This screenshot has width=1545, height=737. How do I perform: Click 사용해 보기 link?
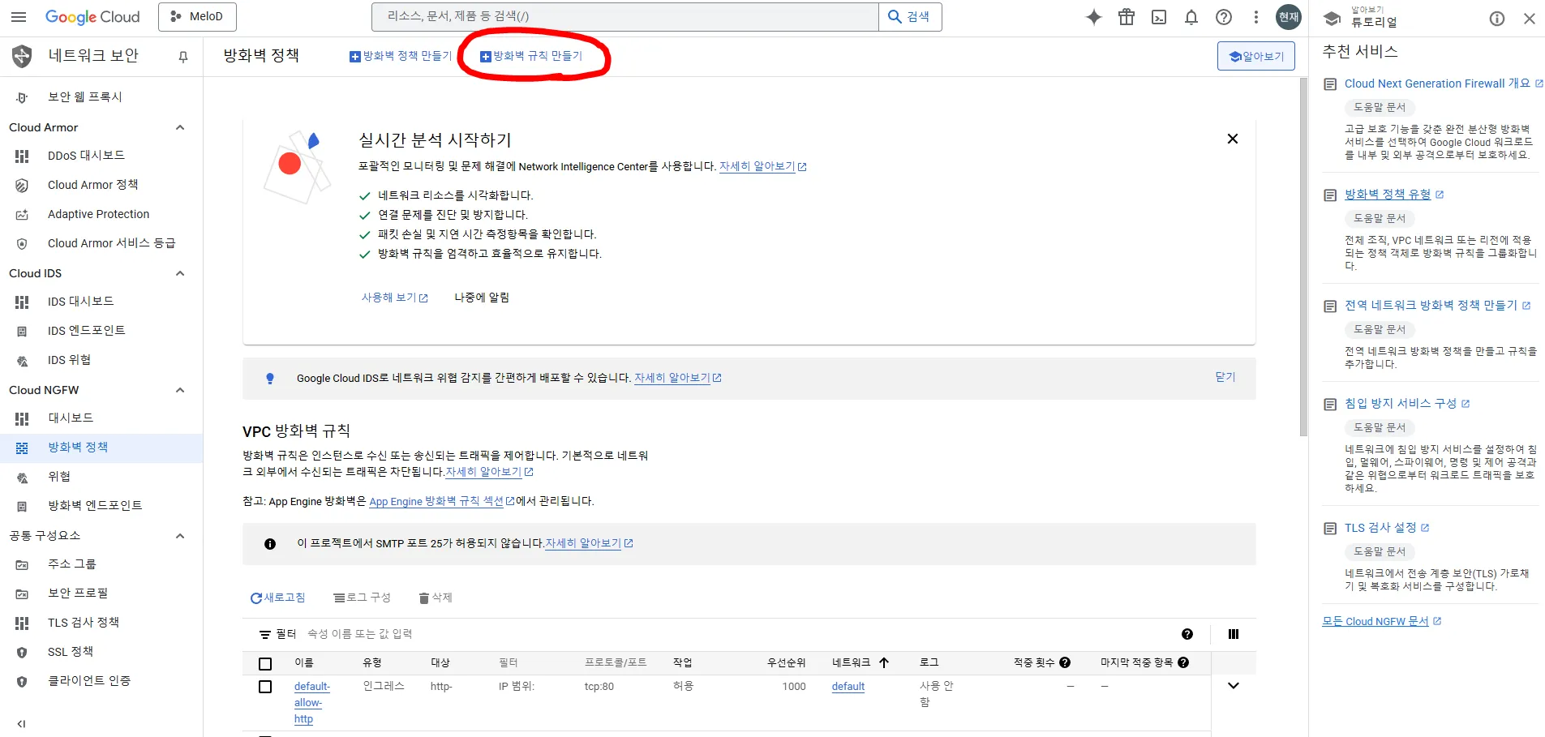[x=395, y=298]
